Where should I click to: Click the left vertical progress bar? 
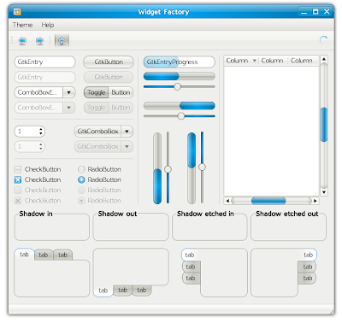click(x=157, y=168)
